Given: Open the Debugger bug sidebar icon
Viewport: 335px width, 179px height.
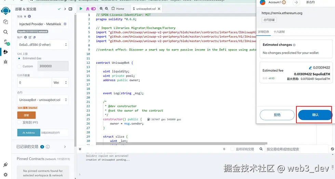Looking at the screenshot, I should [5, 62].
